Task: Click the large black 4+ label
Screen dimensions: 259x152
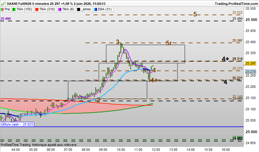Action: 225,59
